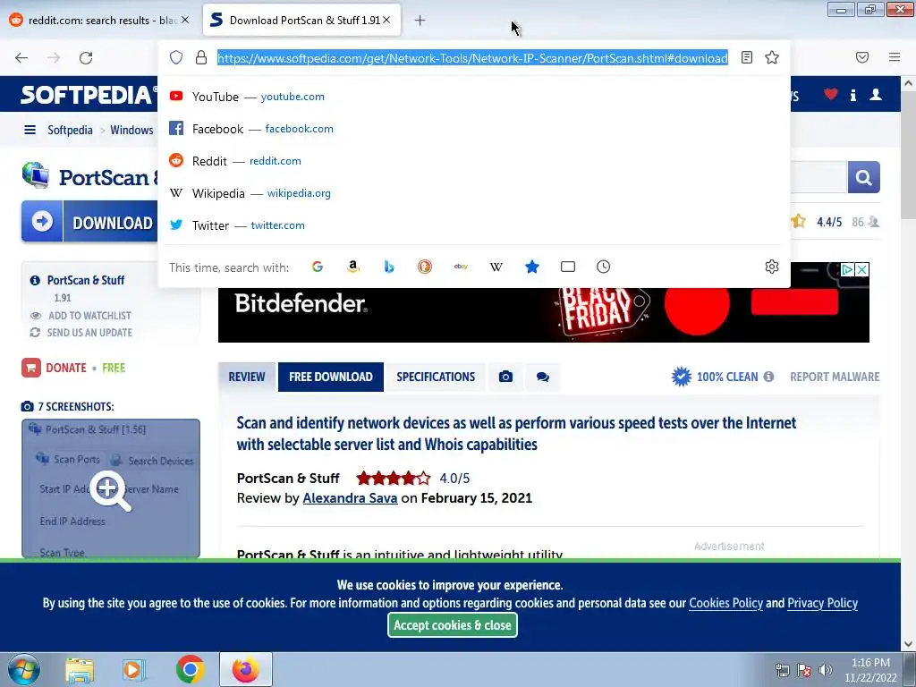The width and height of the screenshot is (916, 687).
Task: Click the big DOWNLOAD button
Action: point(89,222)
